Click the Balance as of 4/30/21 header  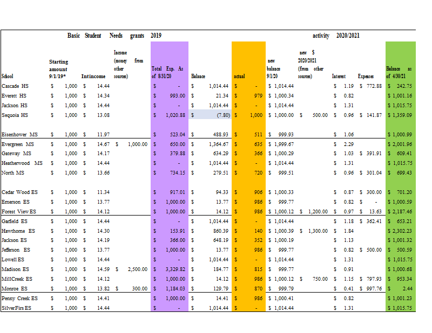[399, 72]
